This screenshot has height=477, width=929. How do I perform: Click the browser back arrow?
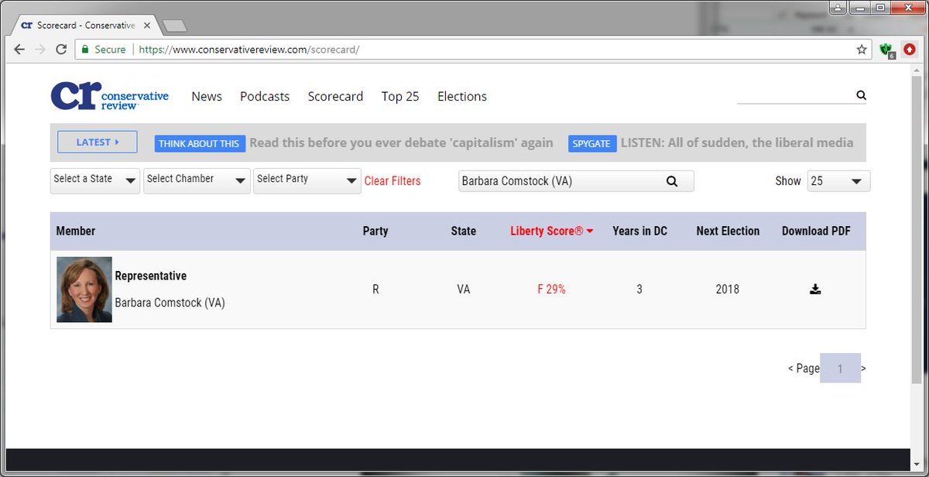(20, 49)
